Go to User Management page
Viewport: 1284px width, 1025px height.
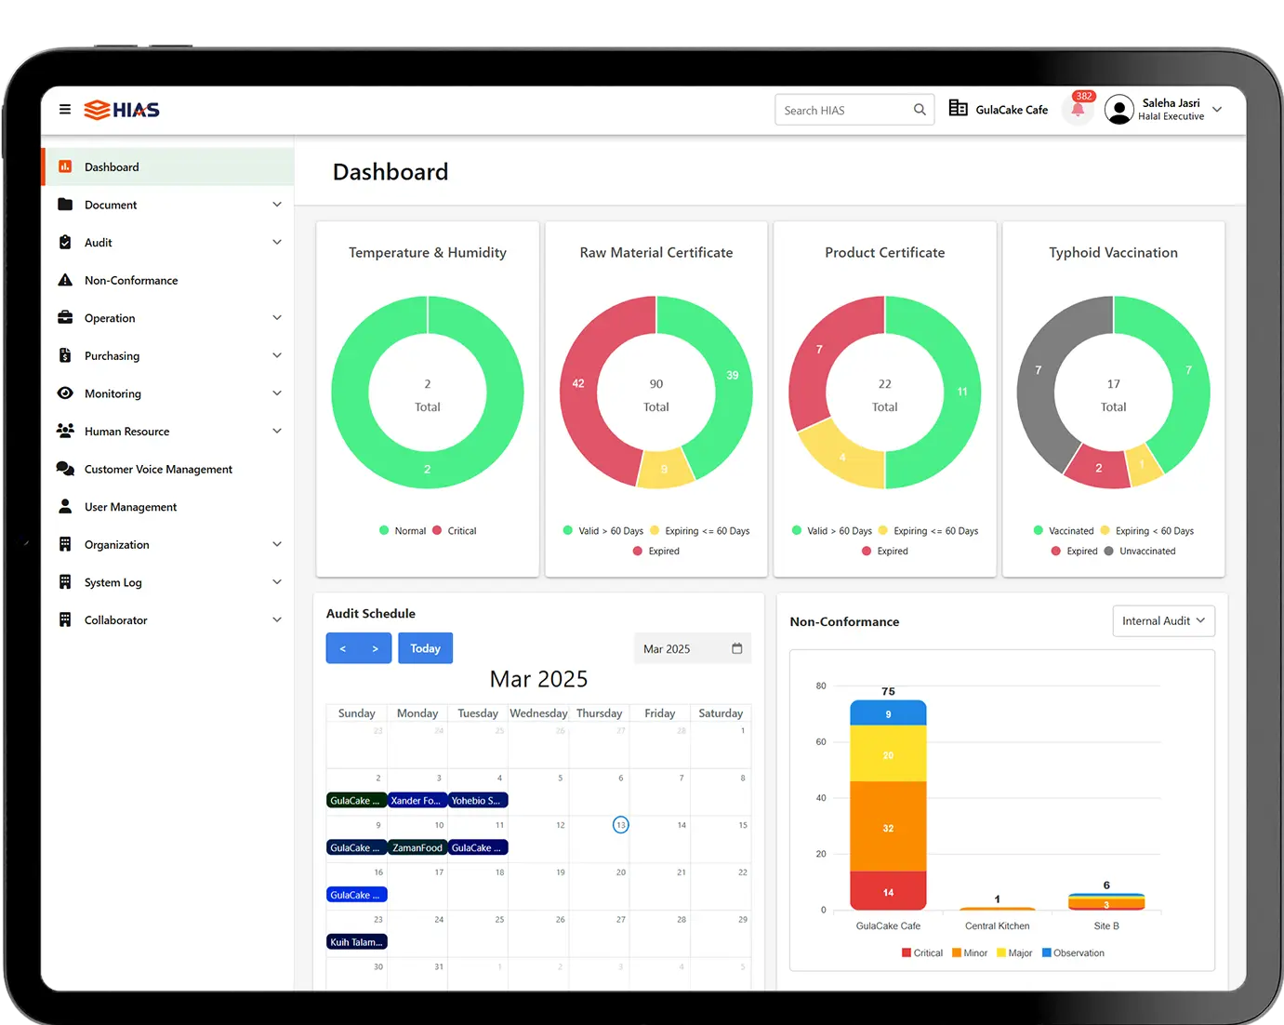130,507
